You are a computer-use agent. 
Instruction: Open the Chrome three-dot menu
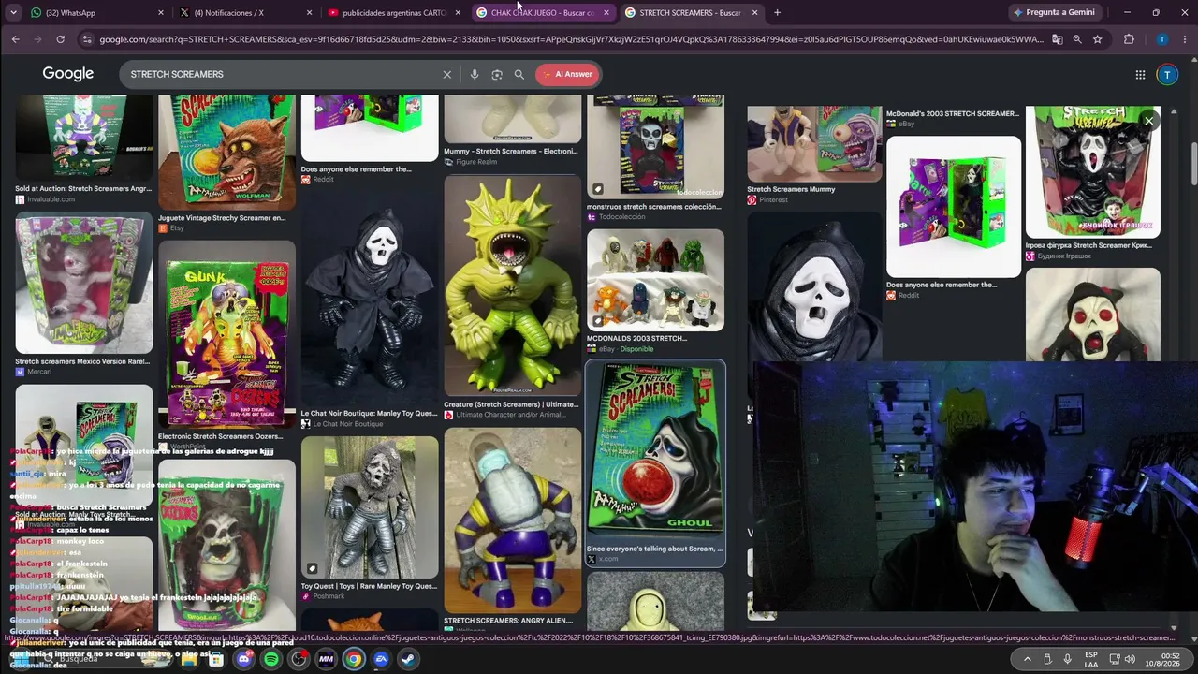tap(1184, 39)
